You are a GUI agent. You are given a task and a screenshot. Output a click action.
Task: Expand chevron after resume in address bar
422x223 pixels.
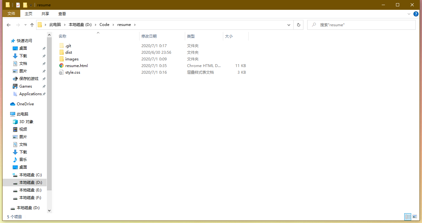[135, 25]
